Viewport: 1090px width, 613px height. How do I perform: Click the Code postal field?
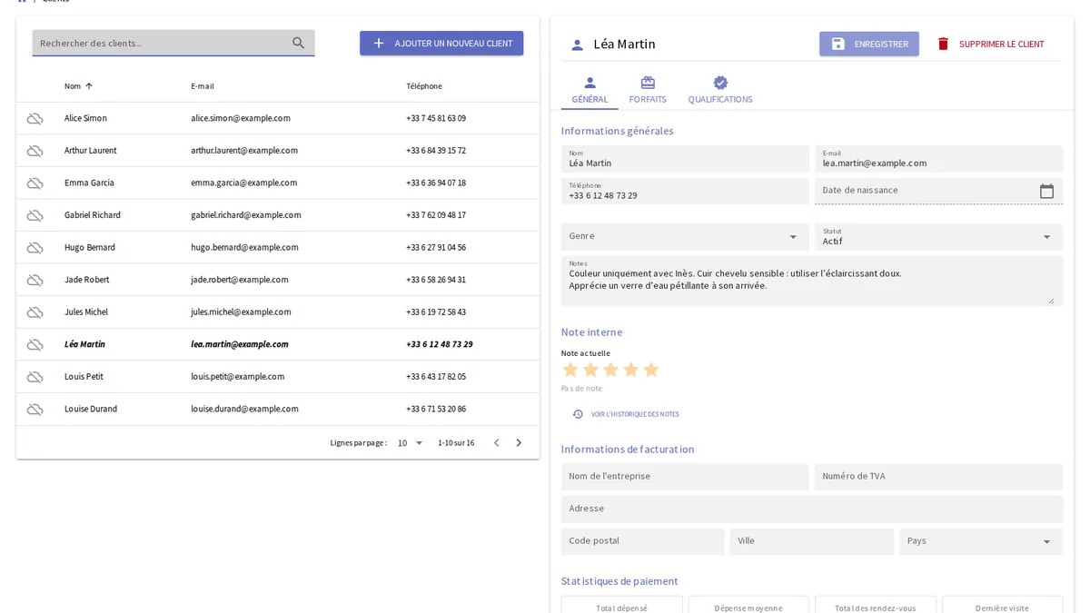(x=643, y=541)
